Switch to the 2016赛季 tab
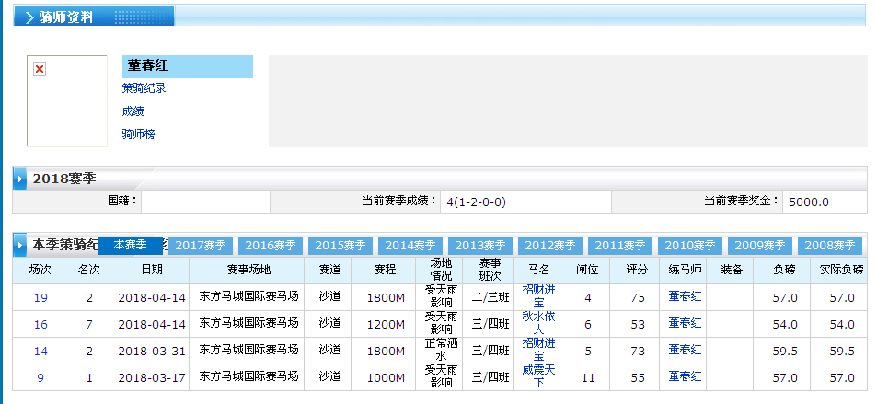 tap(271, 246)
